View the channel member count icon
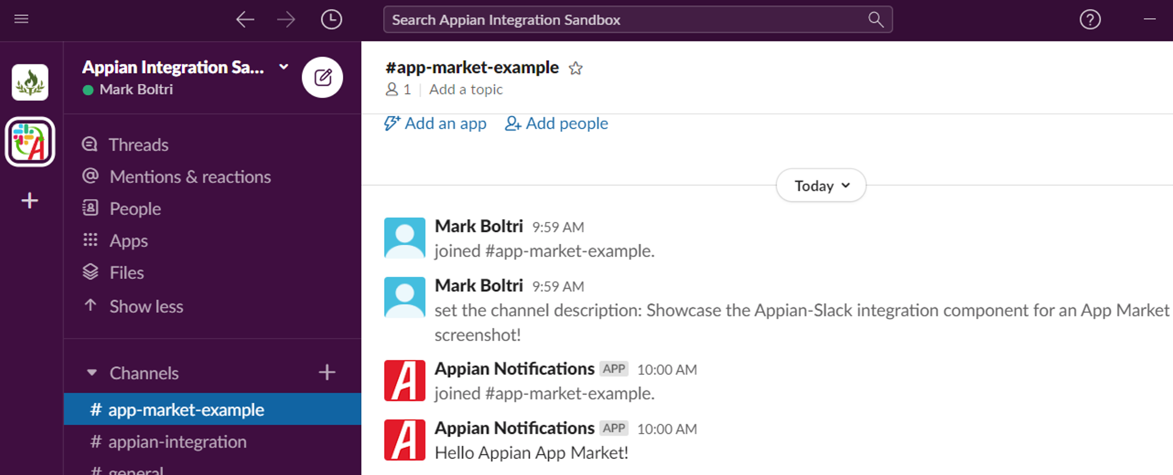 [x=392, y=89]
